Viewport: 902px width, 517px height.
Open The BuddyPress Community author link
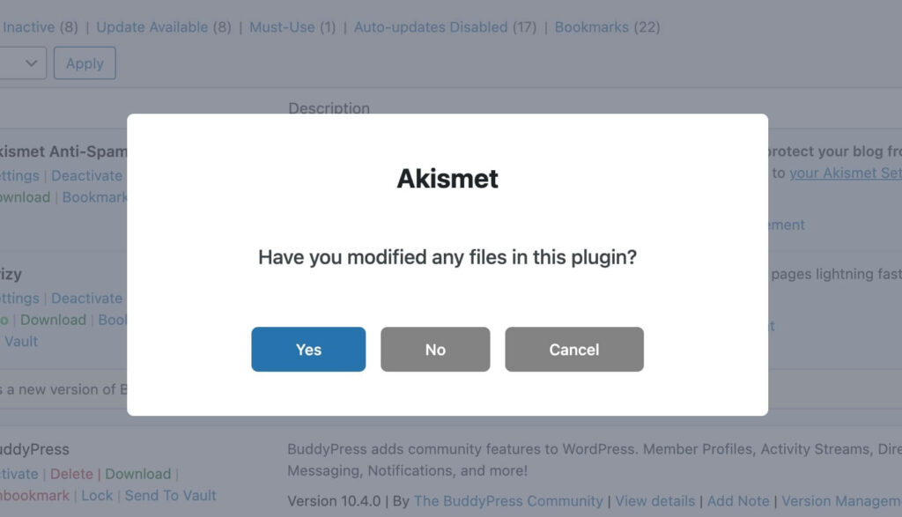click(x=508, y=501)
